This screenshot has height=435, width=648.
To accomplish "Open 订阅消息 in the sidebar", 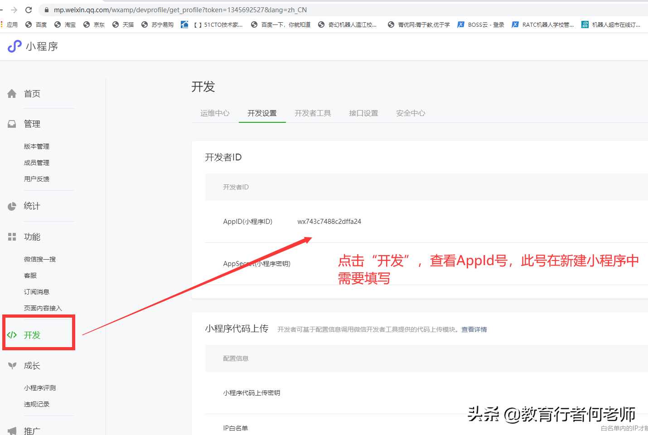I will [37, 292].
